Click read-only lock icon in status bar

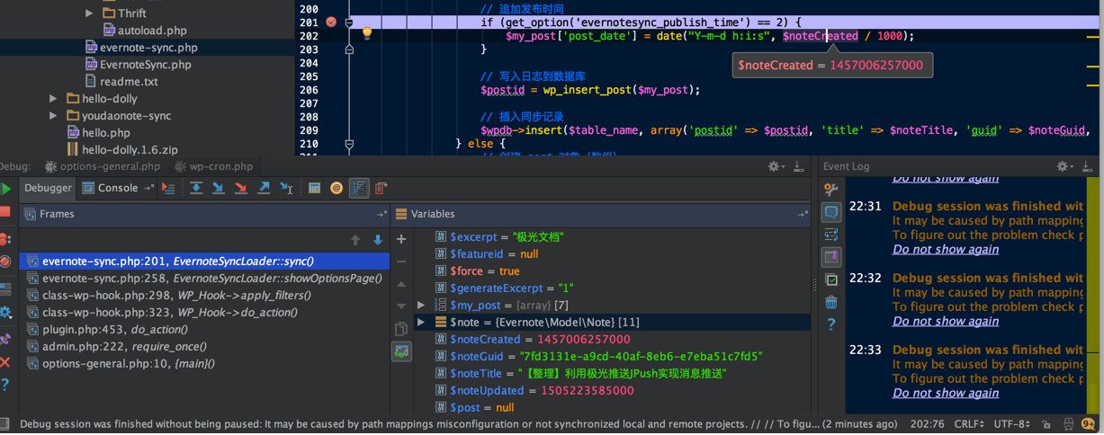(x=1046, y=425)
